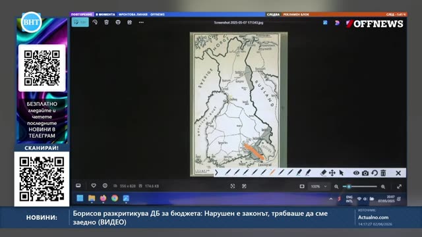422x237 pixels.
Task: Take a screenshot with the camera icon
Action: pyautogui.click(x=365, y=173)
